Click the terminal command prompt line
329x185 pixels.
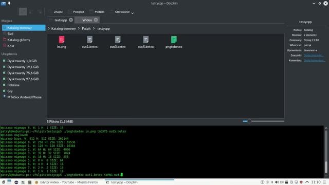coord(62,175)
